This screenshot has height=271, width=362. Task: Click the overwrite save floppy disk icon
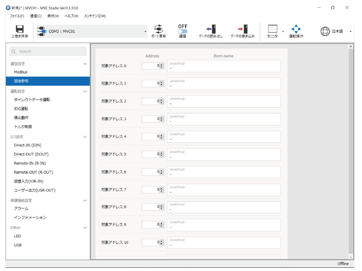19,29
